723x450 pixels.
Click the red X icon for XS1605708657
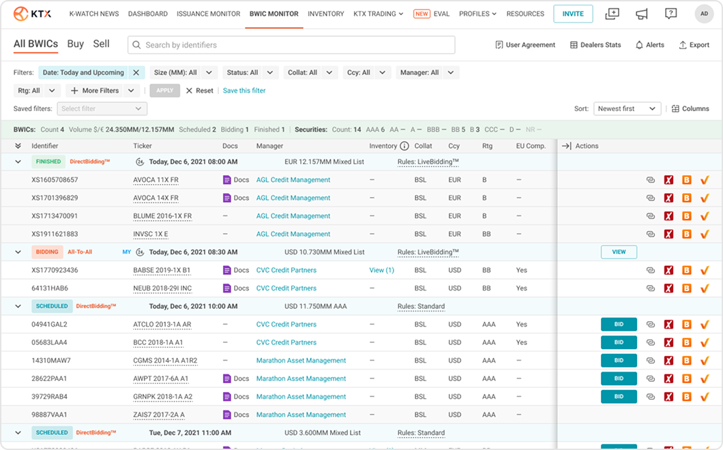pos(668,180)
